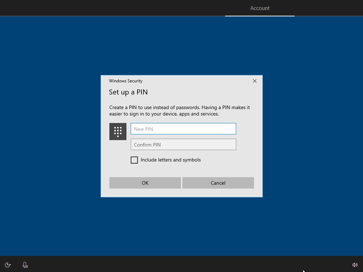363x272 pixels.
Task: Confirm PIN setup with OK button
Action: point(145,183)
